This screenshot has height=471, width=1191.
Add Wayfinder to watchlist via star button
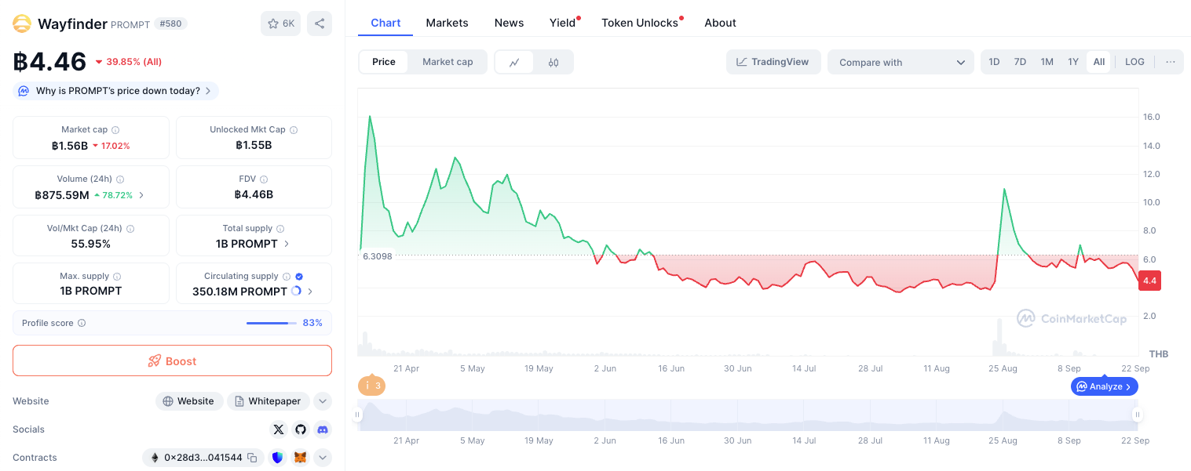(280, 24)
